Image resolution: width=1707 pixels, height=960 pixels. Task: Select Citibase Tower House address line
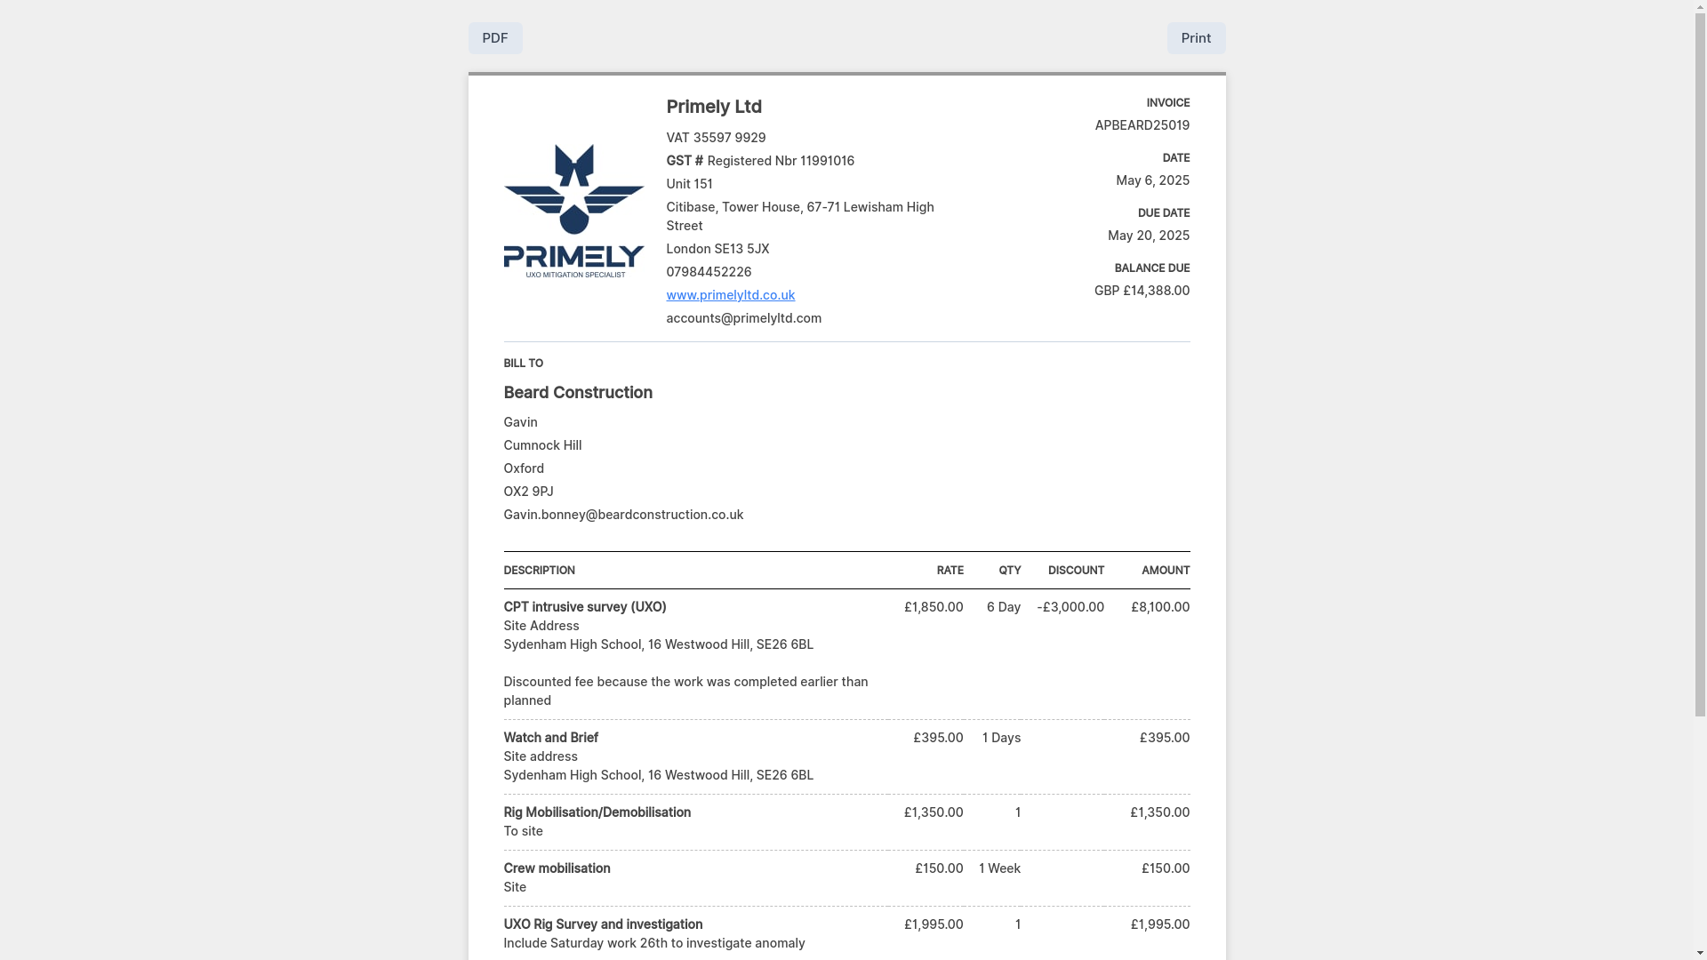tap(800, 217)
